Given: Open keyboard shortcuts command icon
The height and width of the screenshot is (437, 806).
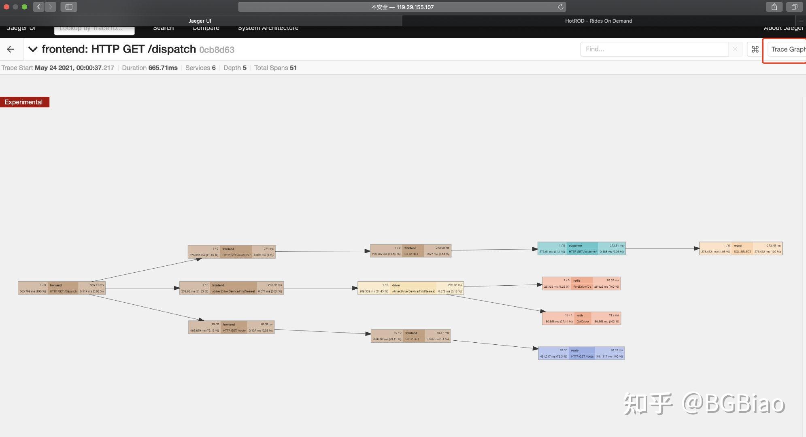Looking at the screenshot, I should point(755,49).
